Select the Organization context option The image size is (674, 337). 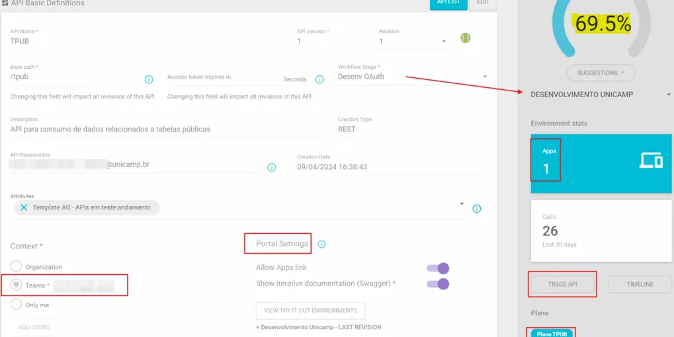[17, 266]
